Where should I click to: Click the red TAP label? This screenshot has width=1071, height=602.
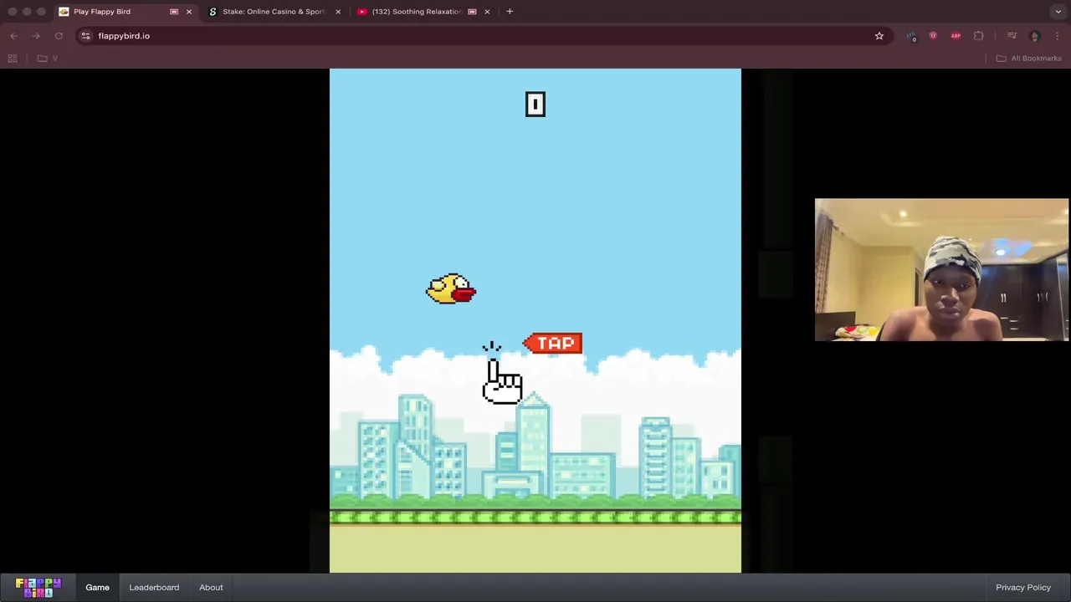click(x=553, y=344)
